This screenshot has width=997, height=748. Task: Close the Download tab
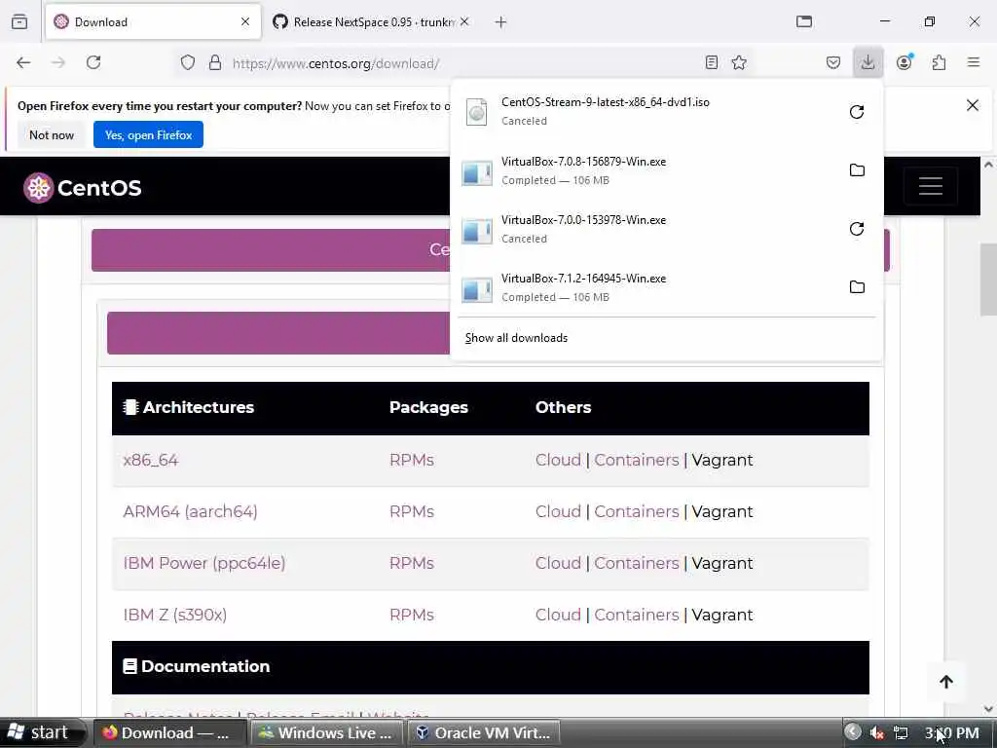(245, 22)
